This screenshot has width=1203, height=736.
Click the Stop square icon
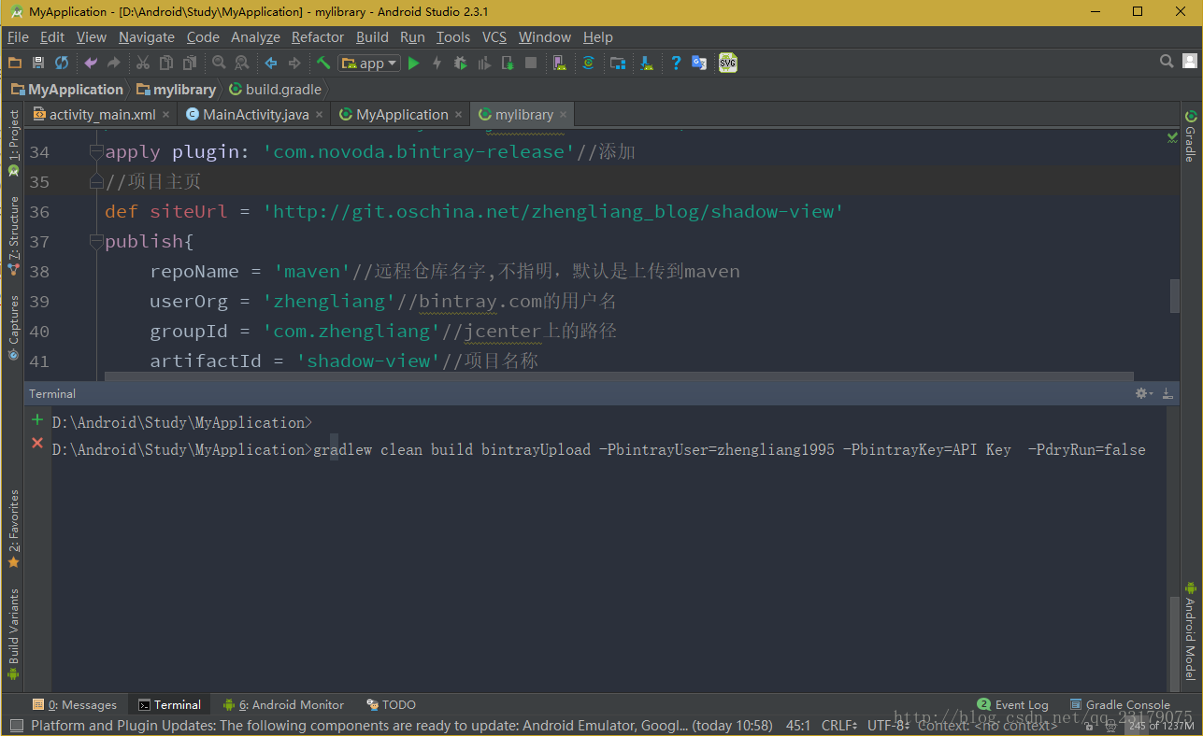531,63
